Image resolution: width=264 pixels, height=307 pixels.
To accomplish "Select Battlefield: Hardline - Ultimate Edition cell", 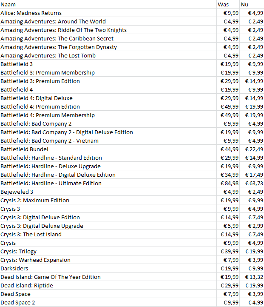I will (x=108, y=183).
